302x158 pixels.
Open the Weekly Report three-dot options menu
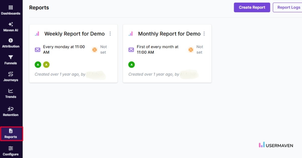pyautogui.click(x=110, y=33)
